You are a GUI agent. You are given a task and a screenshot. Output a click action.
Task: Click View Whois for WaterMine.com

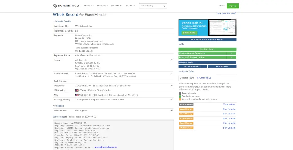(x=229, y=104)
